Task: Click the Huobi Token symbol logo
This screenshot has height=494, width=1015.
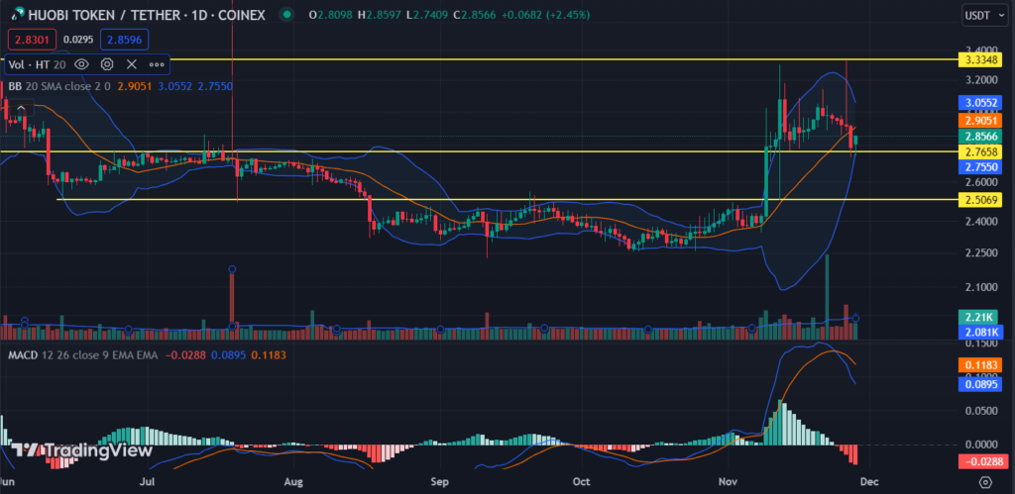Action: 18,14
